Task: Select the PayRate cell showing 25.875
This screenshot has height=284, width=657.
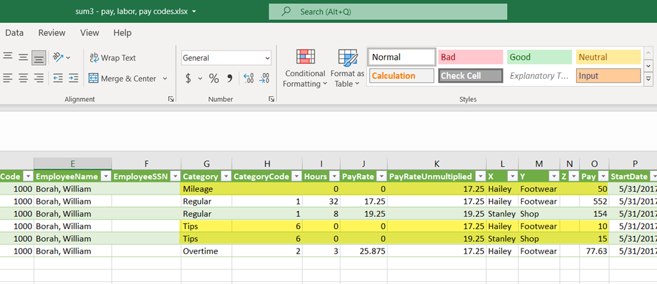Action: click(364, 251)
